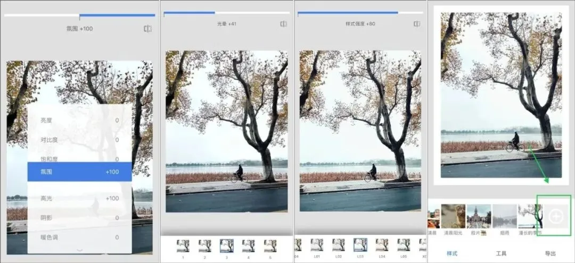Select 高光 in the adjustment list

pos(79,198)
